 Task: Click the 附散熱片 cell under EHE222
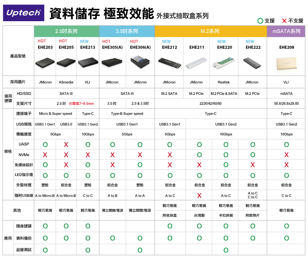[x=252, y=215]
